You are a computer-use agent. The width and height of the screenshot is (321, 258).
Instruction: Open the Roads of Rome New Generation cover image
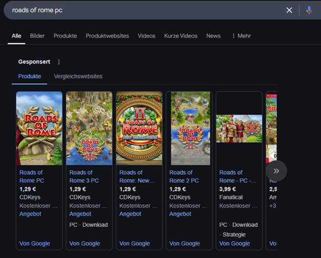[139, 128]
